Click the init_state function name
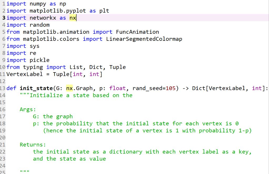Image resolution: width=269 pixels, height=174 pixels. 36,88
